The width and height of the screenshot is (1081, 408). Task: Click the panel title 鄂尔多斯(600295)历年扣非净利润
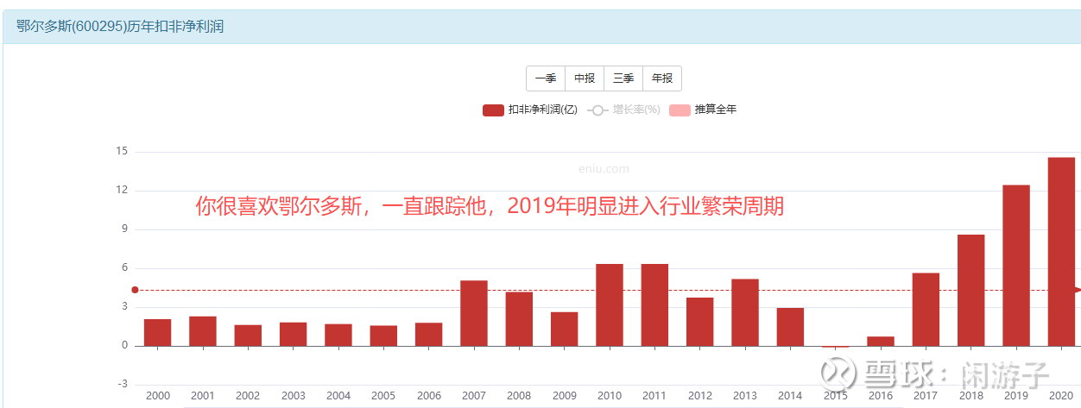(120, 27)
